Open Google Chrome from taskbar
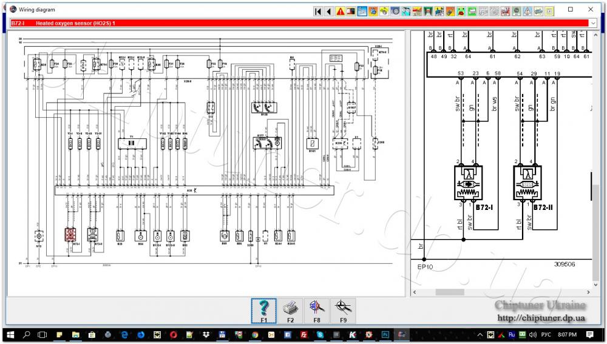 [255, 335]
